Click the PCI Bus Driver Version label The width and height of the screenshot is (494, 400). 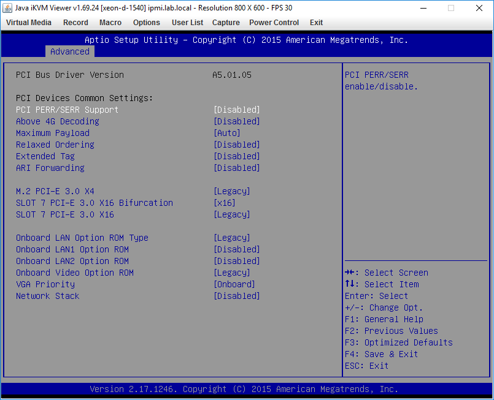(x=70, y=75)
